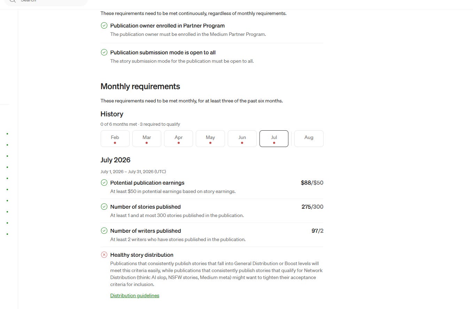The image size is (473, 309).
Task: Switch history to April
Action: pos(178,139)
